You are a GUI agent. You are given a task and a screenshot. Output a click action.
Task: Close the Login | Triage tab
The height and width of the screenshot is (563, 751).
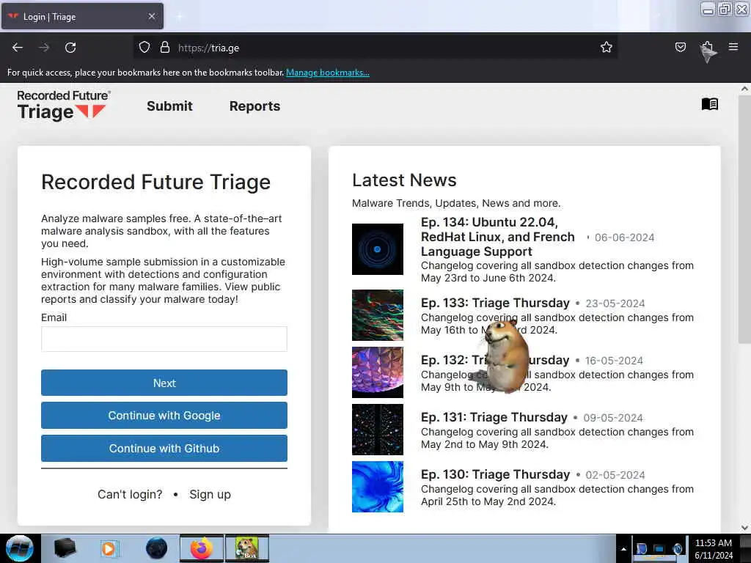(x=152, y=16)
